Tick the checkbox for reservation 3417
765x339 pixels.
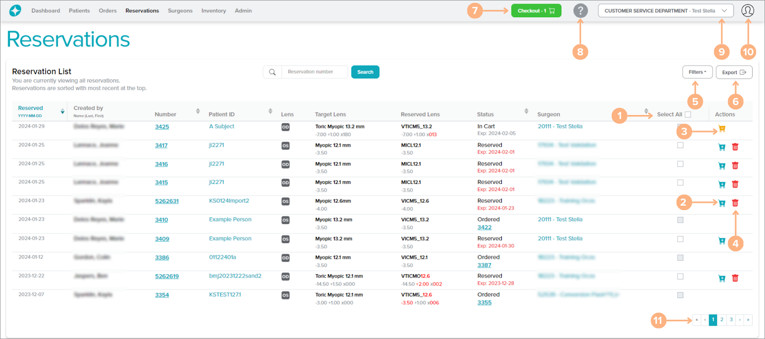click(x=680, y=145)
